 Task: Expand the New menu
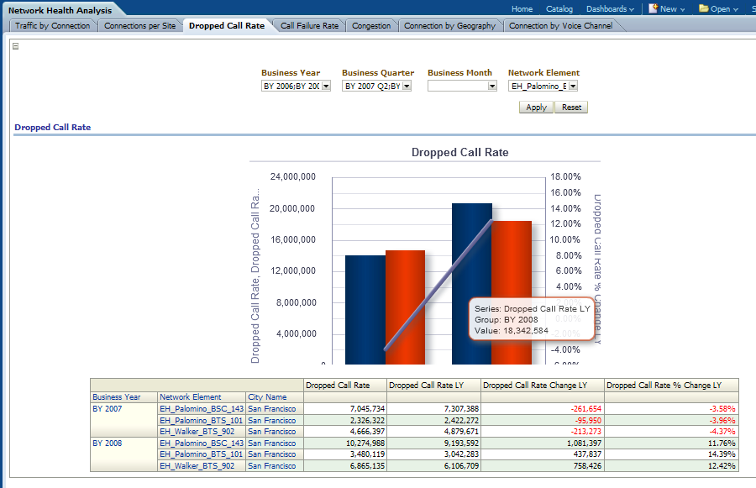pyautogui.click(x=672, y=9)
